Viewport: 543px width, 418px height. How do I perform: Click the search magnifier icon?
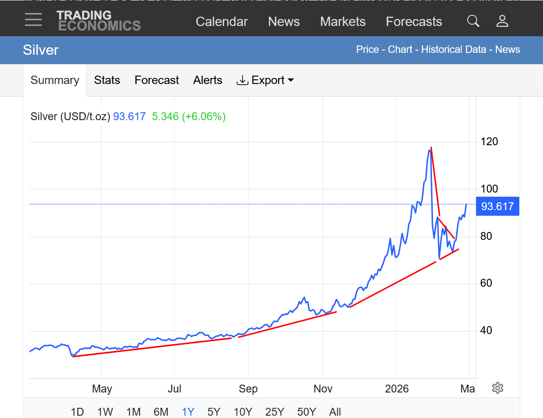click(x=473, y=21)
